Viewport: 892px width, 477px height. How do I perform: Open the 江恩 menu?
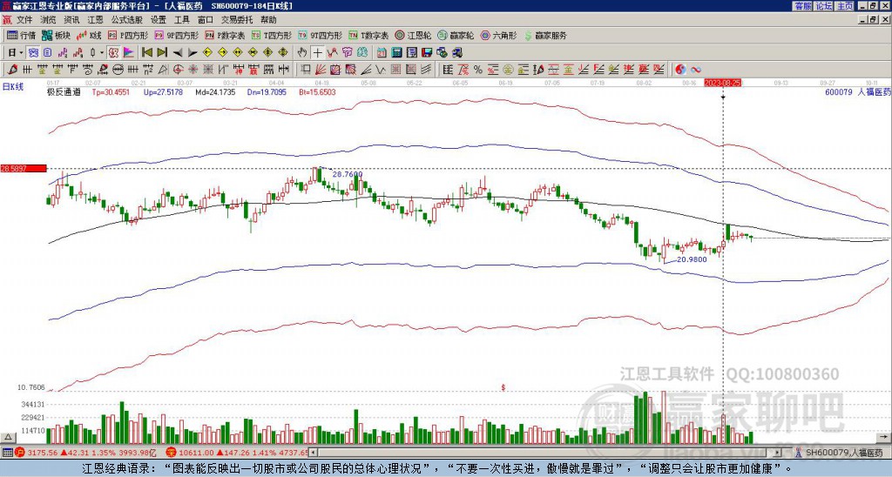96,20
